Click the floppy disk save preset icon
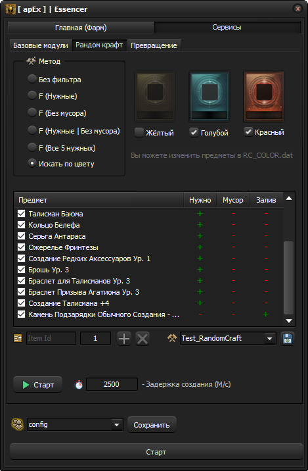Viewport: 308px width, 471px height. [x=287, y=339]
